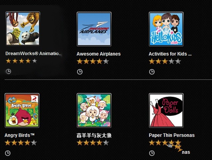Image resolution: width=212 pixels, height=160 pixels.
Task: Open the Angry Birds™ title link
Action: pyautogui.click(x=20, y=135)
